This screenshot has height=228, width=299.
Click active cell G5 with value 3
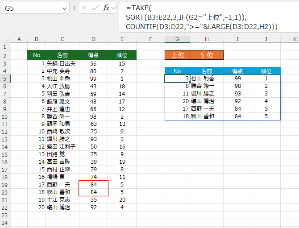pos(177,78)
